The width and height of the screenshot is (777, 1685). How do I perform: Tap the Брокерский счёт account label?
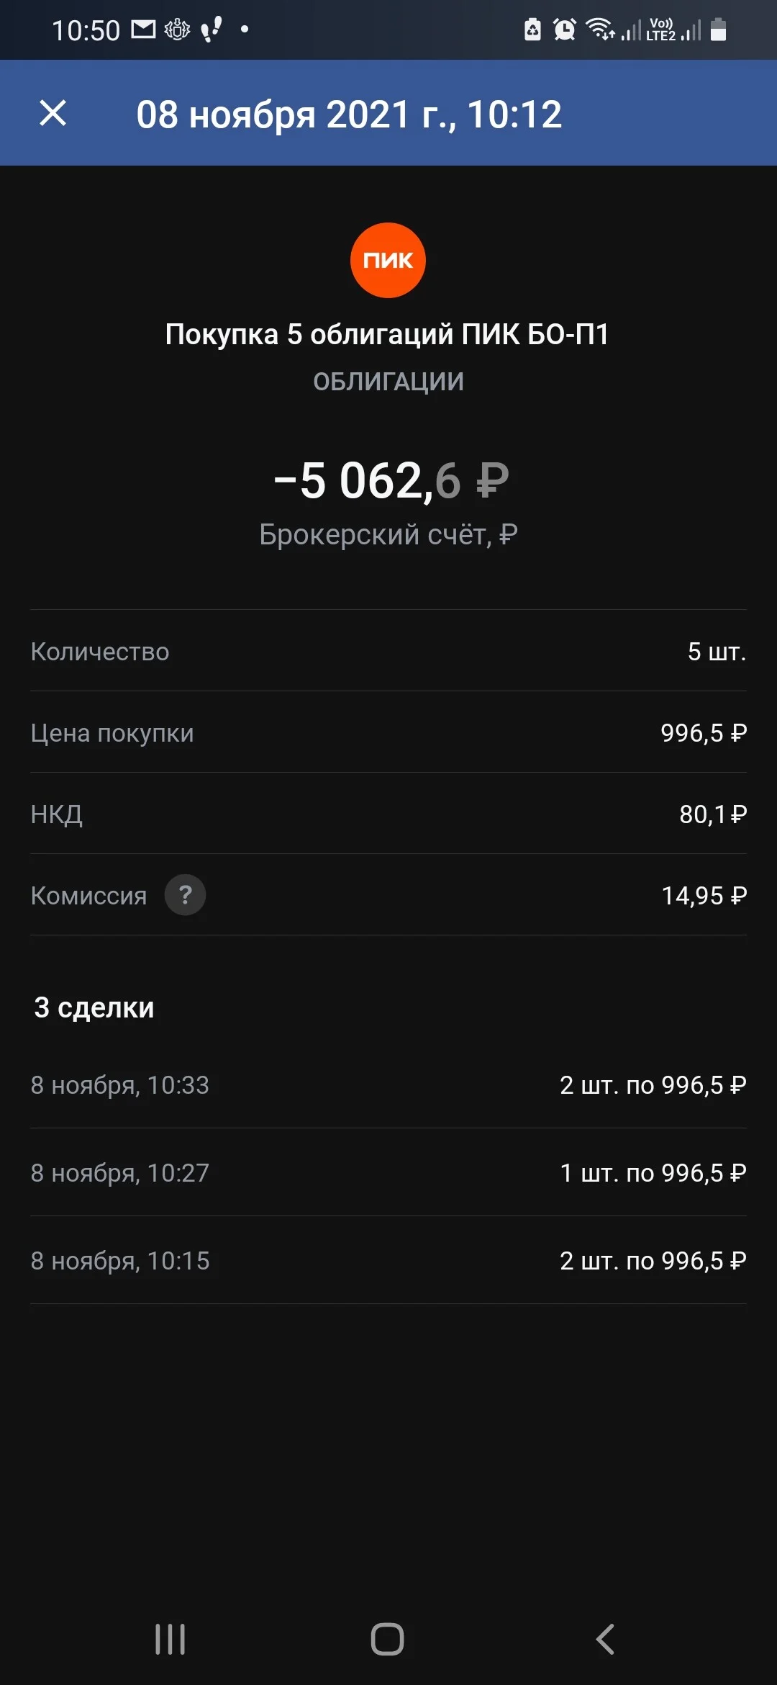(388, 534)
